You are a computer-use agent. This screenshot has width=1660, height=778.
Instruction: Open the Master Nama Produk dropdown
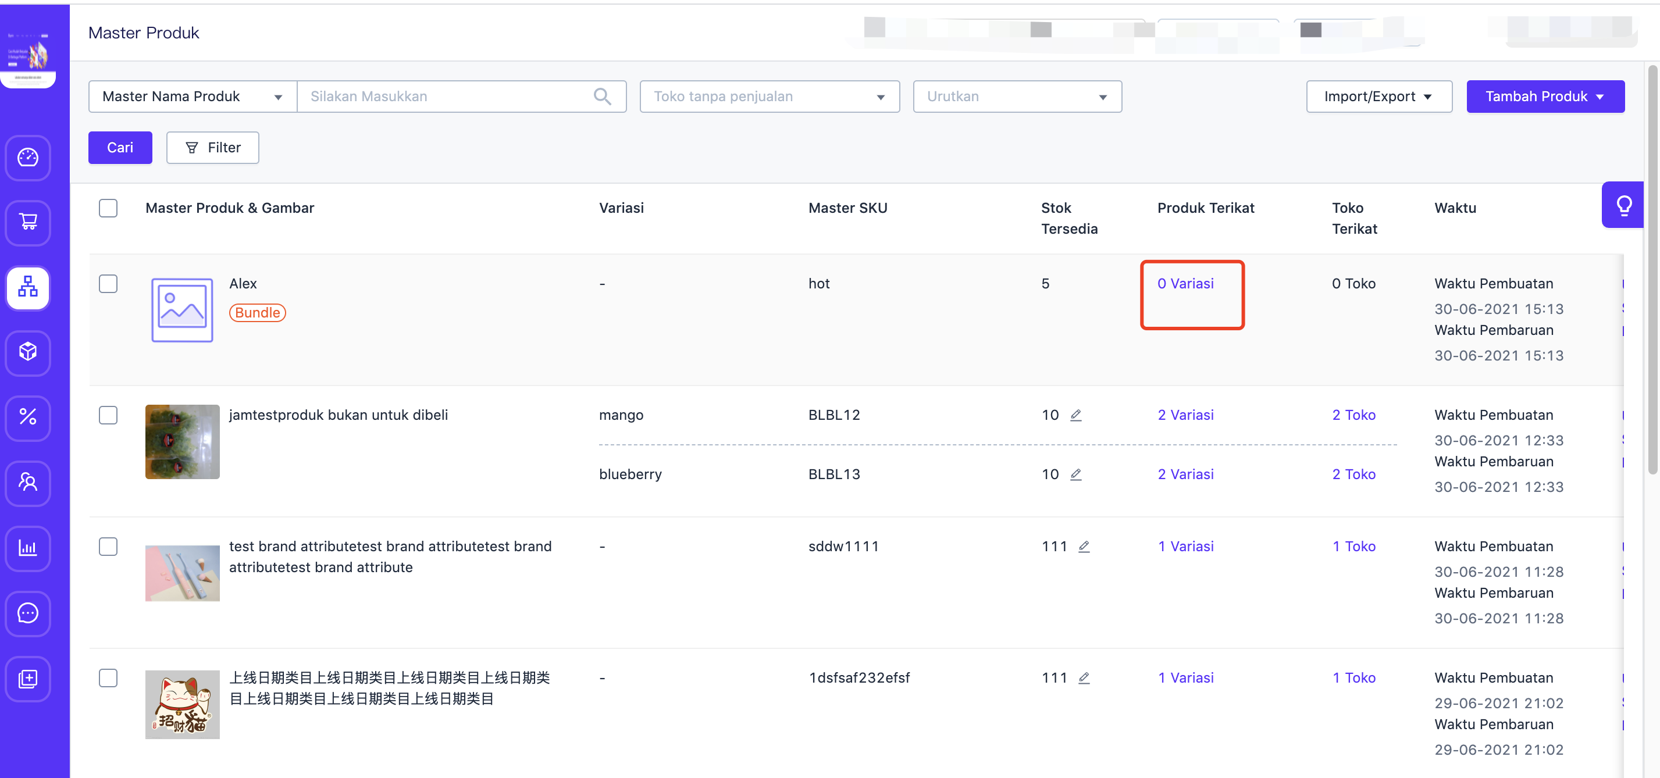point(191,96)
